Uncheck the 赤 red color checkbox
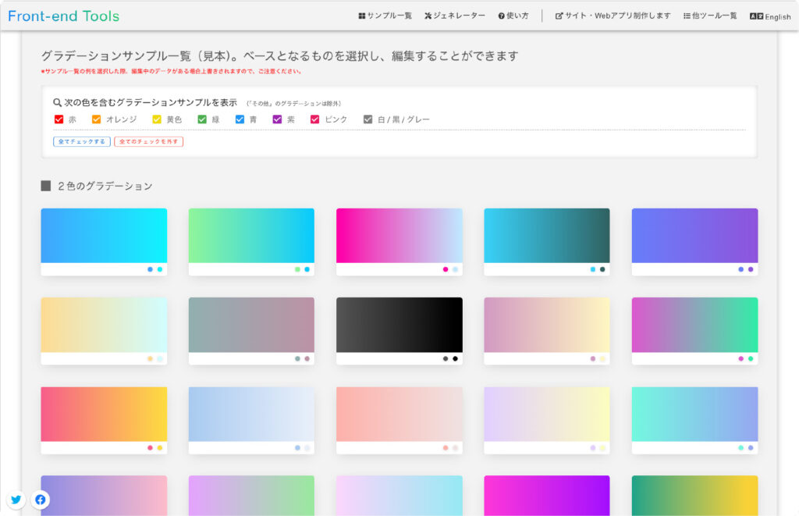799x516 pixels. 59,119
